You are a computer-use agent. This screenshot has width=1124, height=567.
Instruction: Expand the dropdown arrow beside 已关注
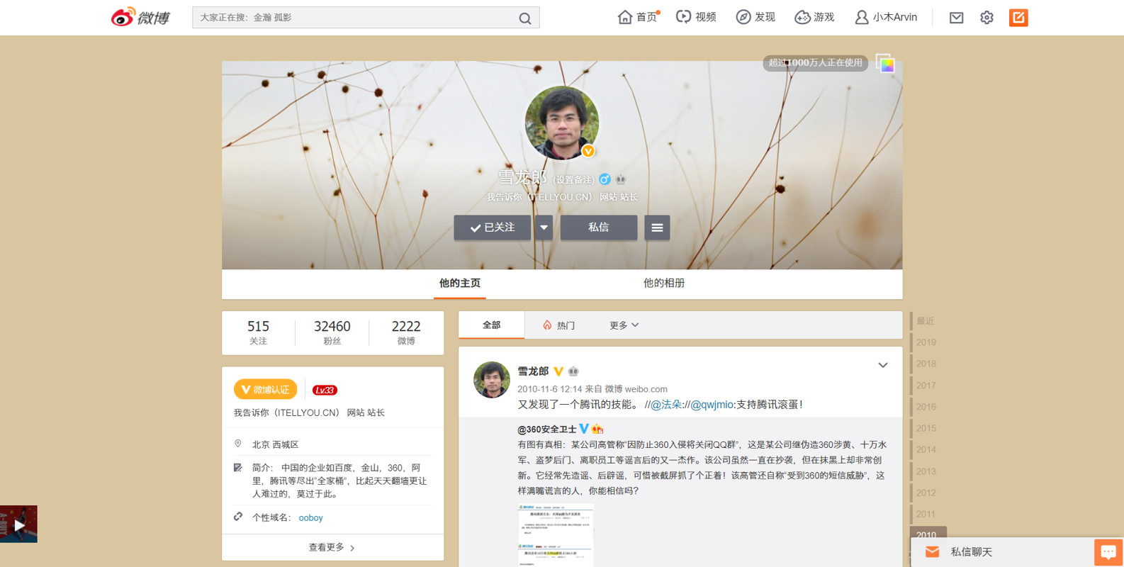pyautogui.click(x=544, y=228)
